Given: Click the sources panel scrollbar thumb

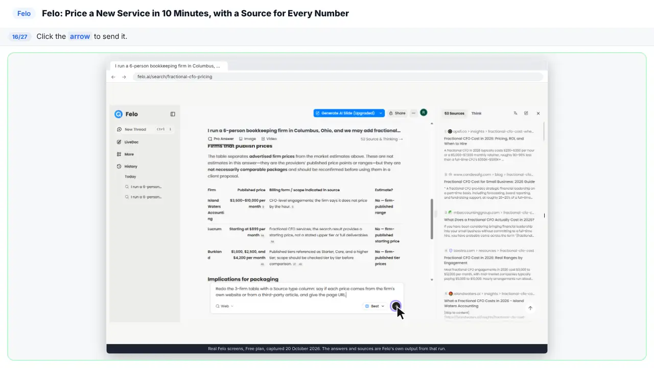Looking at the screenshot, I should (x=544, y=131).
